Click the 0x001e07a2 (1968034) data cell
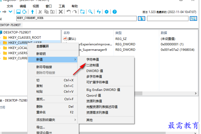 177,50
